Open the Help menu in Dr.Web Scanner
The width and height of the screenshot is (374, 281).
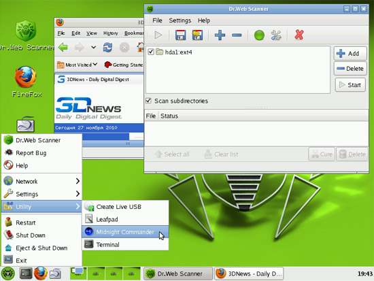point(204,20)
